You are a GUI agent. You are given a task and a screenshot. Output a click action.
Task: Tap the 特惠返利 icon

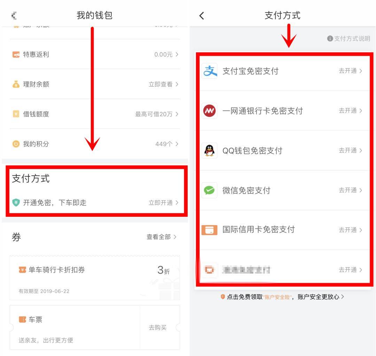coord(16,54)
